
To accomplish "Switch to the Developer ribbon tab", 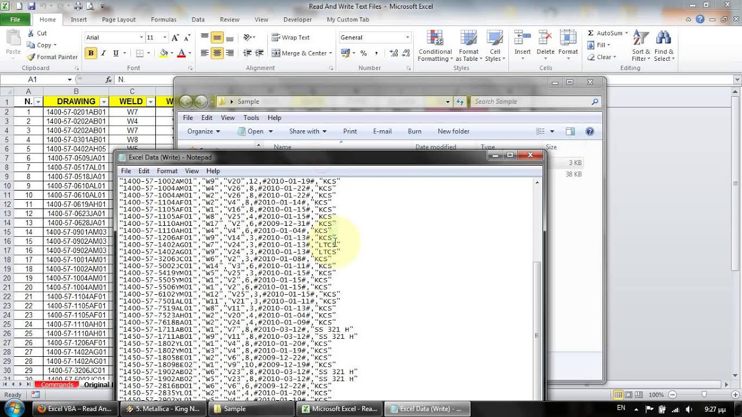I will [x=297, y=19].
